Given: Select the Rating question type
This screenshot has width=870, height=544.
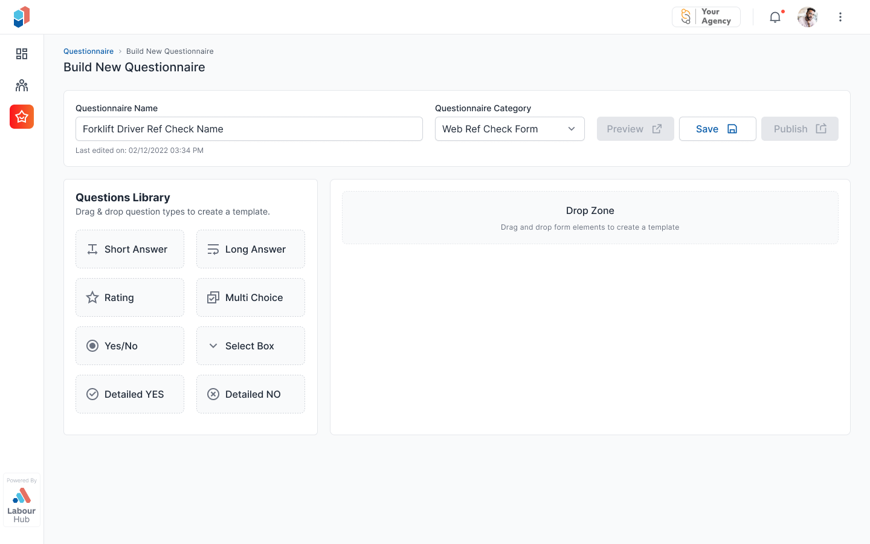Looking at the screenshot, I should click(x=130, y=297).
